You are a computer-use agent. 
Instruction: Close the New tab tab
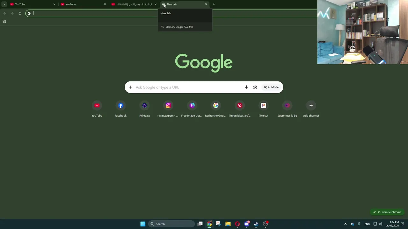pos(206,4)
